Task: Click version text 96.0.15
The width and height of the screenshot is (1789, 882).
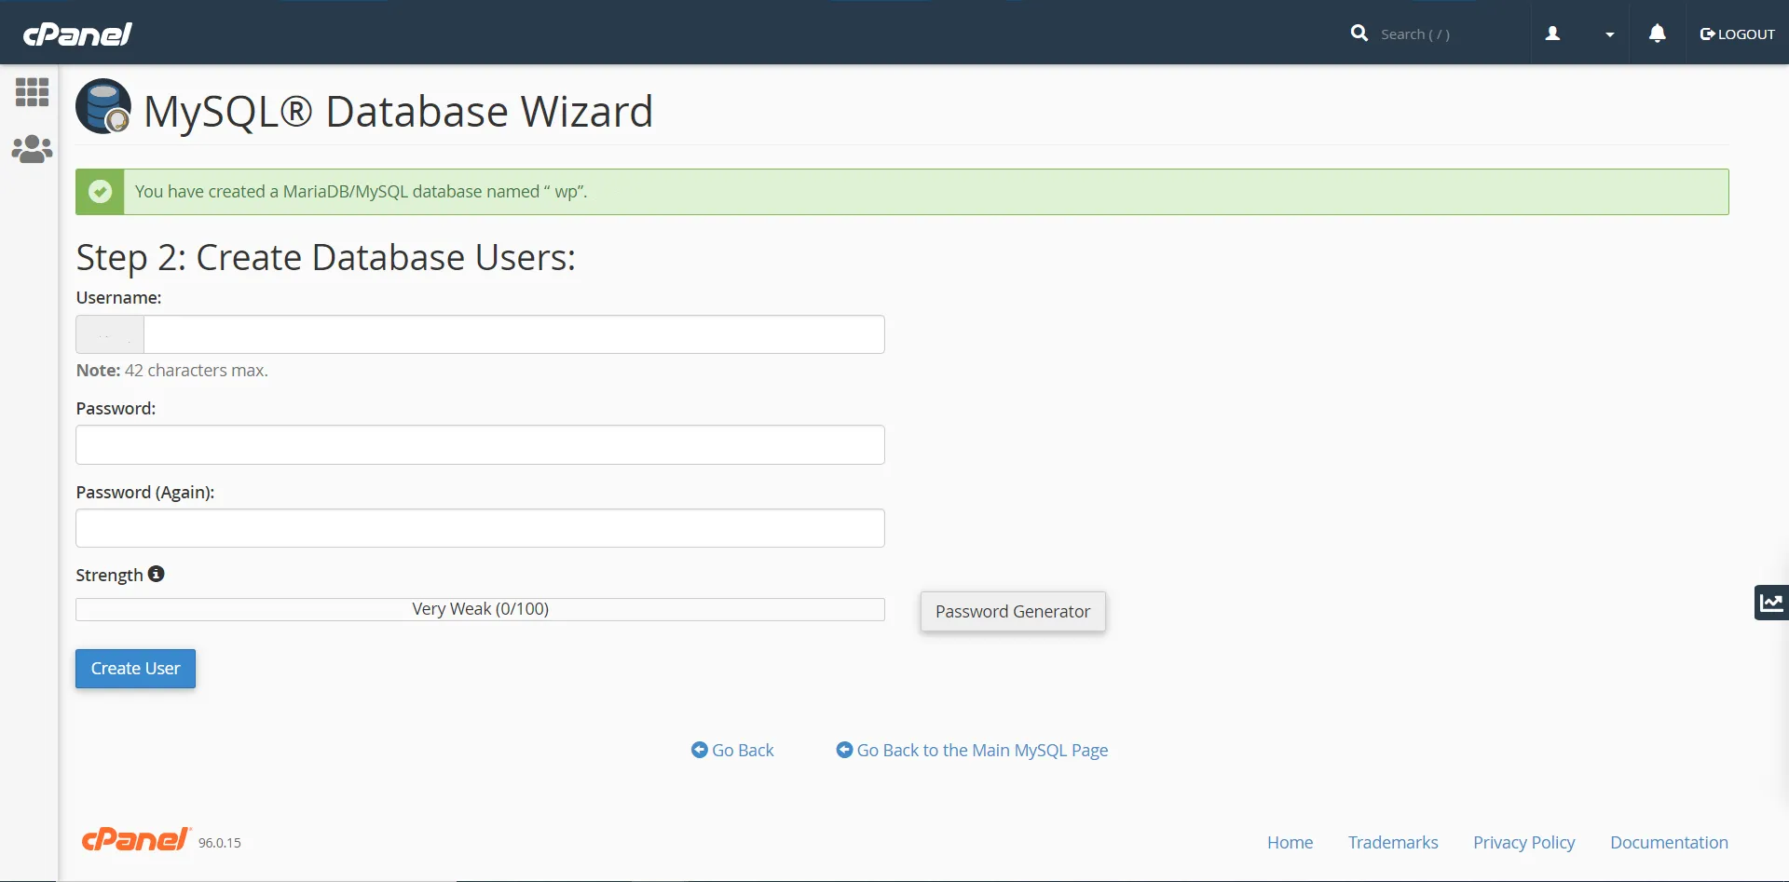Action: coord(219,843)
